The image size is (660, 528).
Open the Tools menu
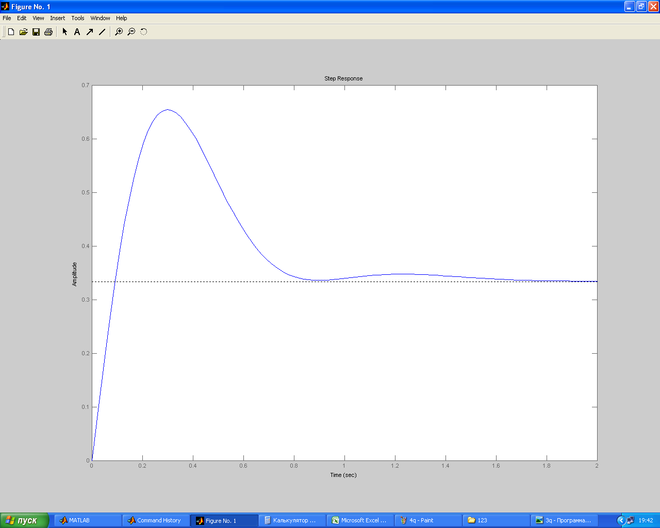tap(78, 18)
